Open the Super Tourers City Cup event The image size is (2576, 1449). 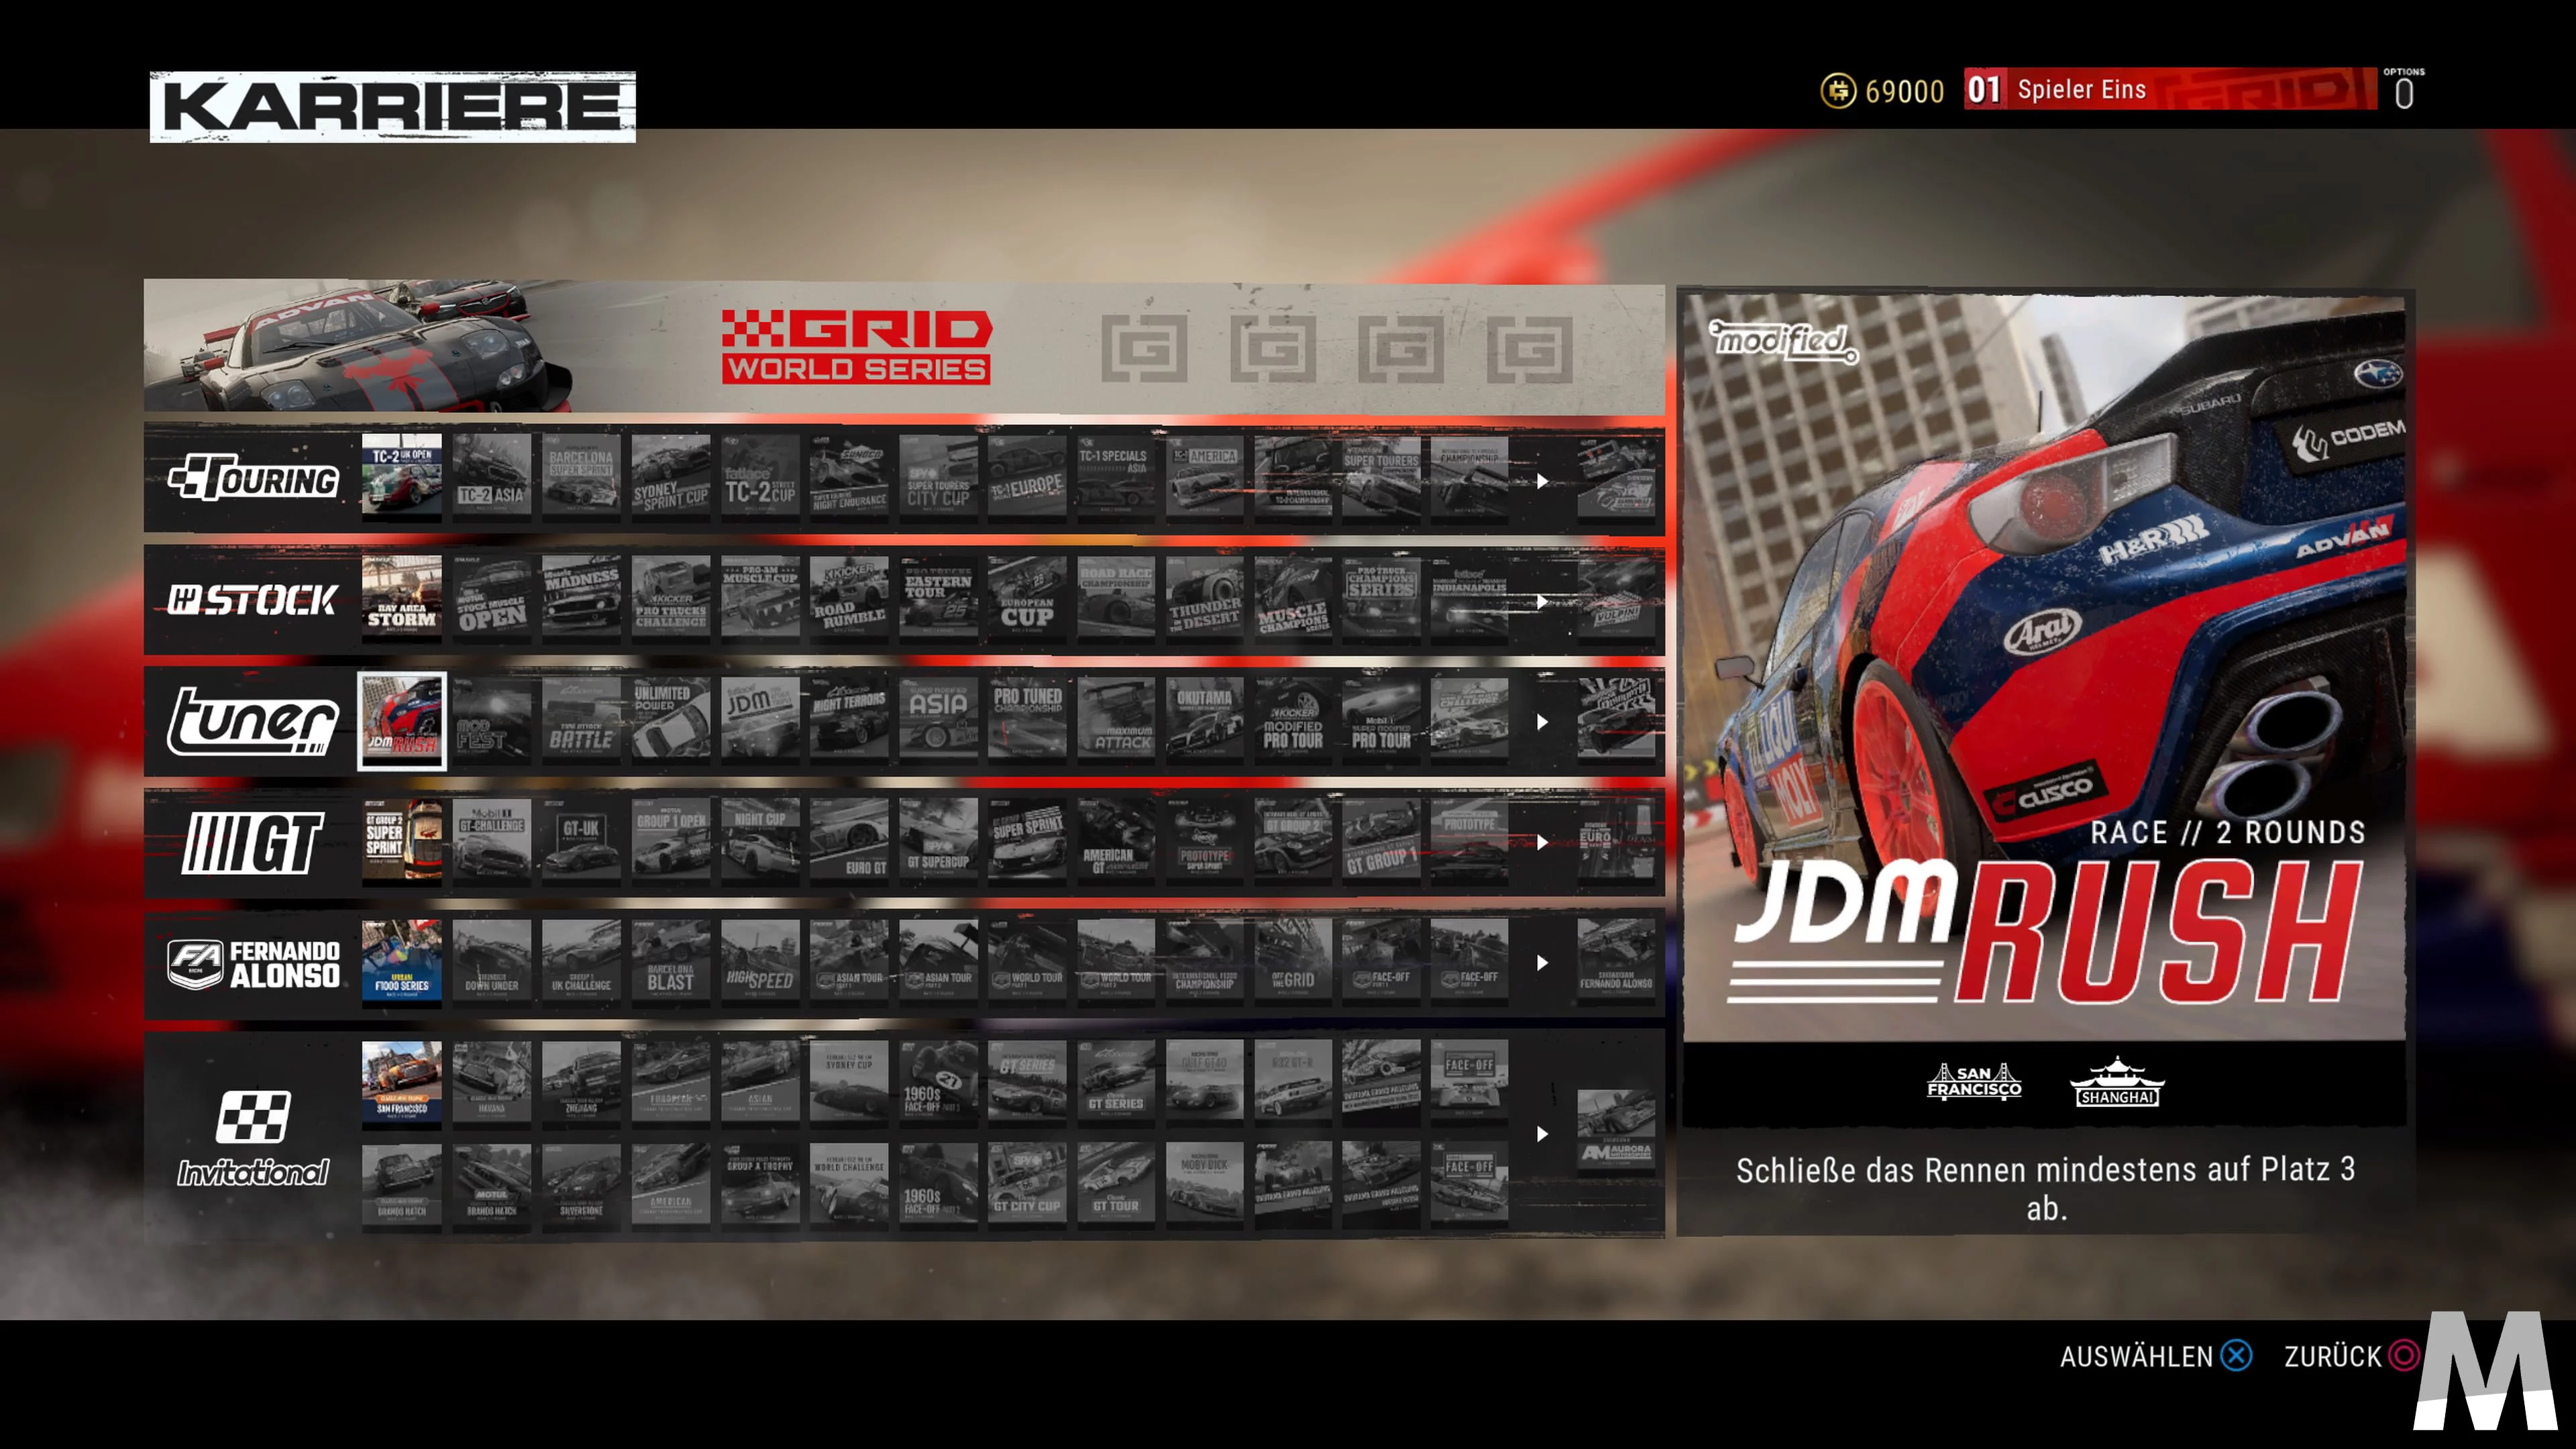(x=938, y=478)
